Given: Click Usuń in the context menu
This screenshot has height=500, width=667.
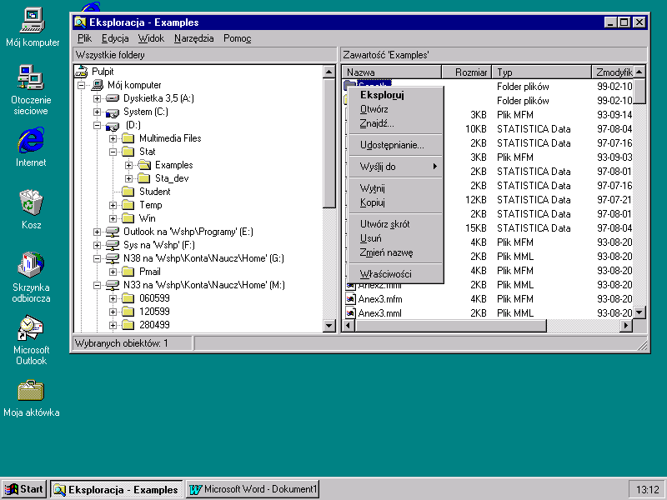Looking at the screenshot, I should (371, 238).
